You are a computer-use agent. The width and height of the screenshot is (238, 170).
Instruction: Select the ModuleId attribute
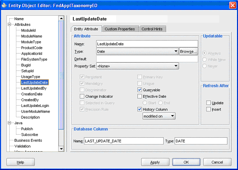click(28, 30)
